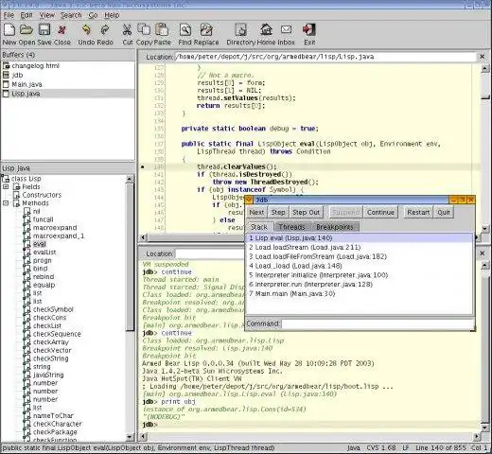The width and height of the screenshot is (492, 454).
Task: Click the Step button in Jdb window
Action: [278, 212]
